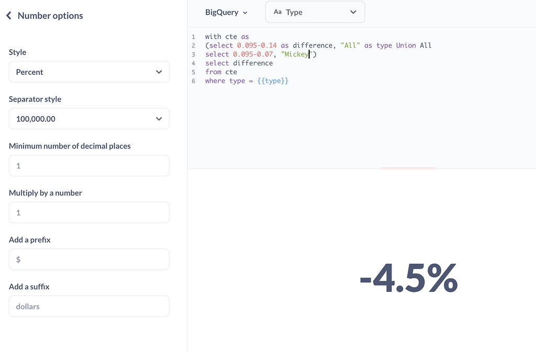Screen dimensions: 536x352
Task: Click the chevron on Separator style selector
Action: (x=159, y=119)
